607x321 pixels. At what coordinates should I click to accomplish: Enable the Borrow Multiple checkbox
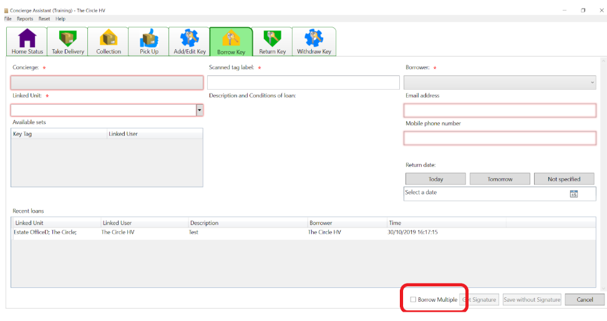(413, 300)
